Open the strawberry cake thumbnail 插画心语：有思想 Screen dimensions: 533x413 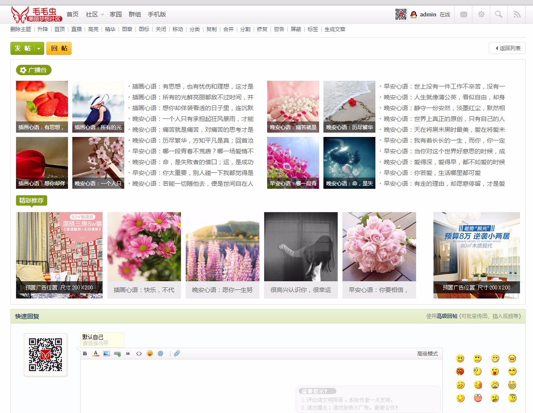pos(42,107)
